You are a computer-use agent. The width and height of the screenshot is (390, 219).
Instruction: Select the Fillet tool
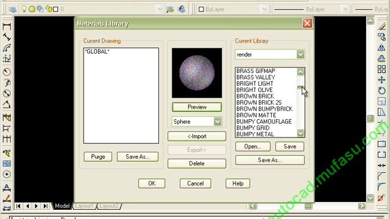point(382,187)
